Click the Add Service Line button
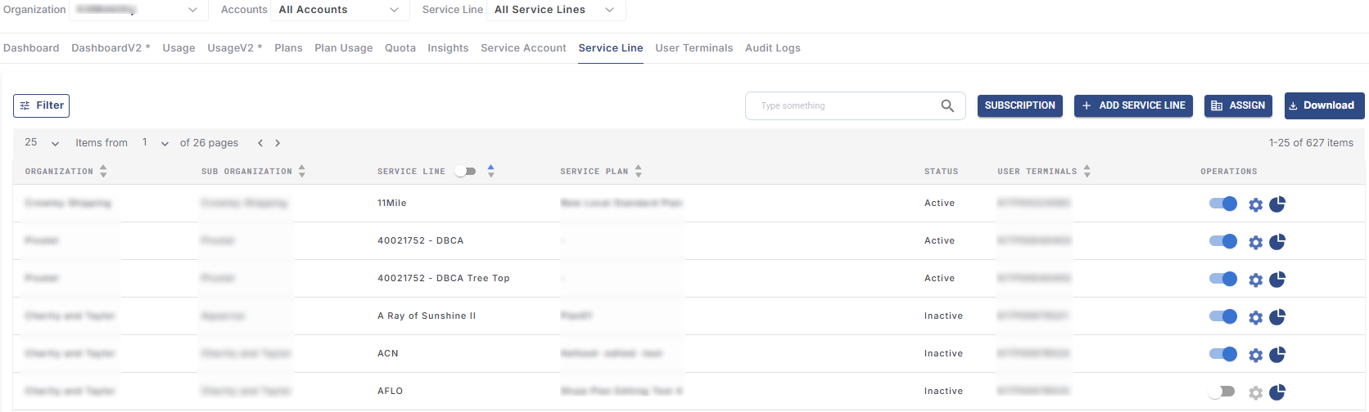Screen dimensions: 1369x412 (1133, 105)
